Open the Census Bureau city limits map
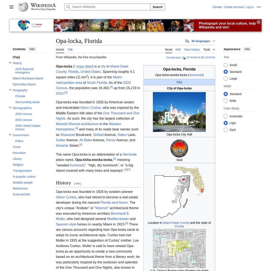 coord(179,248)
